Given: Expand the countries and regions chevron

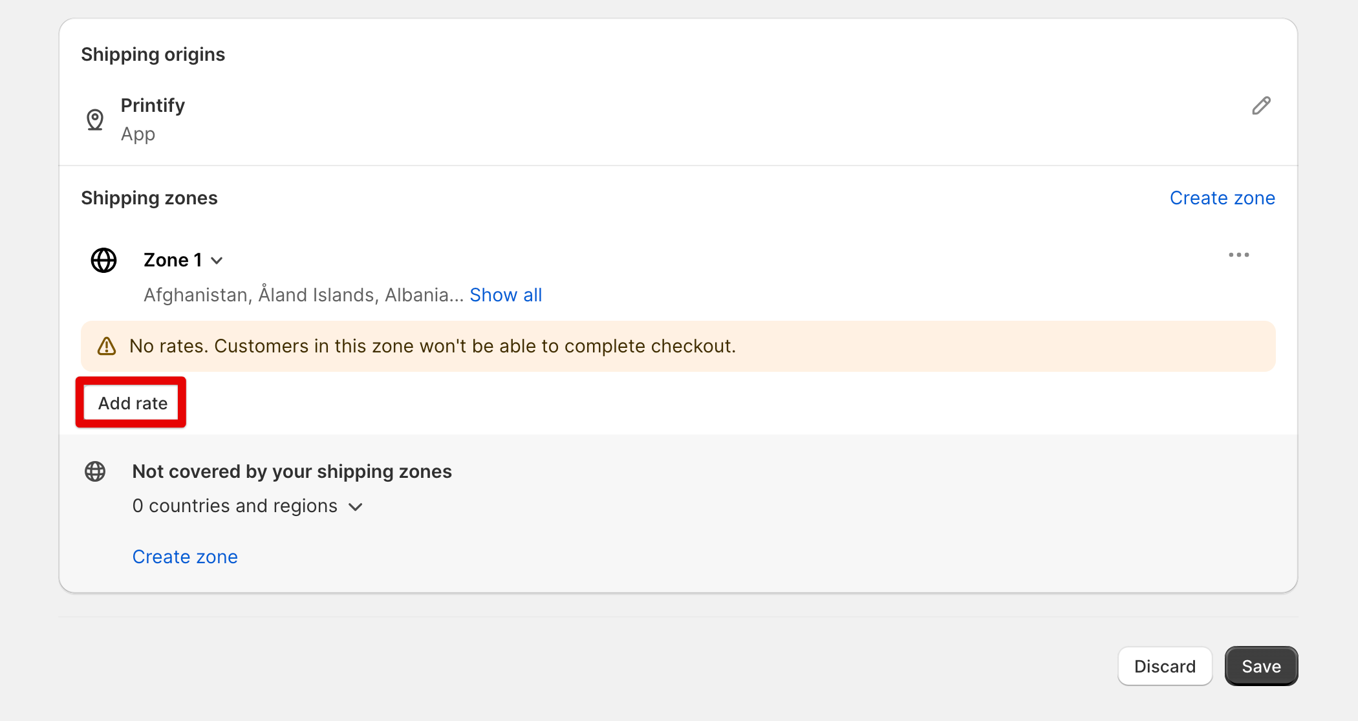Looking at the screenshot, I should [355, 507].
